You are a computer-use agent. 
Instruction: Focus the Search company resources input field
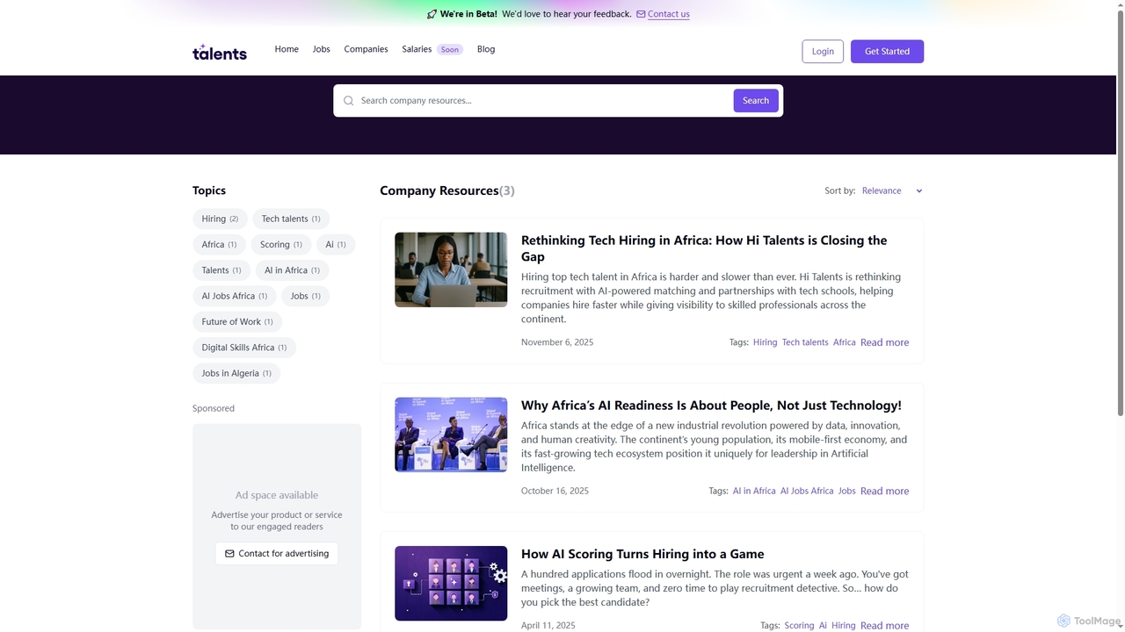543,101
